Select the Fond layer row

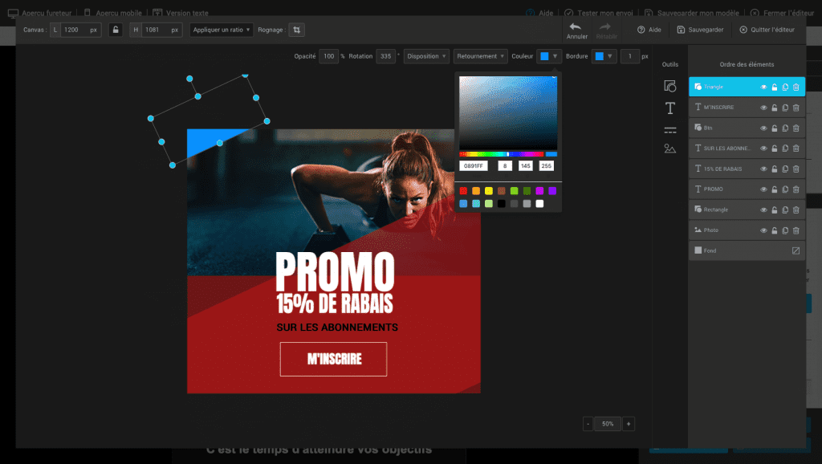pos(747,250)
